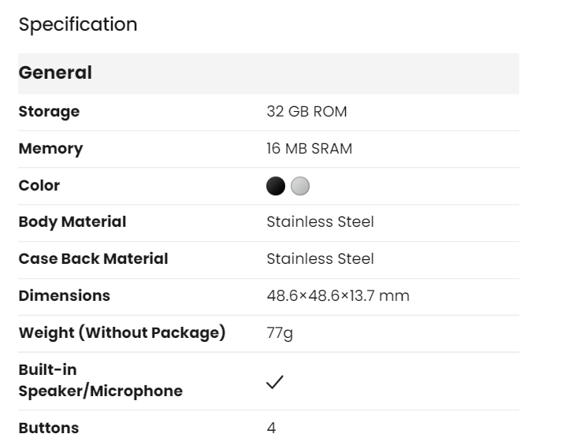Click the Case Back Material label
The image size is (561, 445).
[93, 259]
